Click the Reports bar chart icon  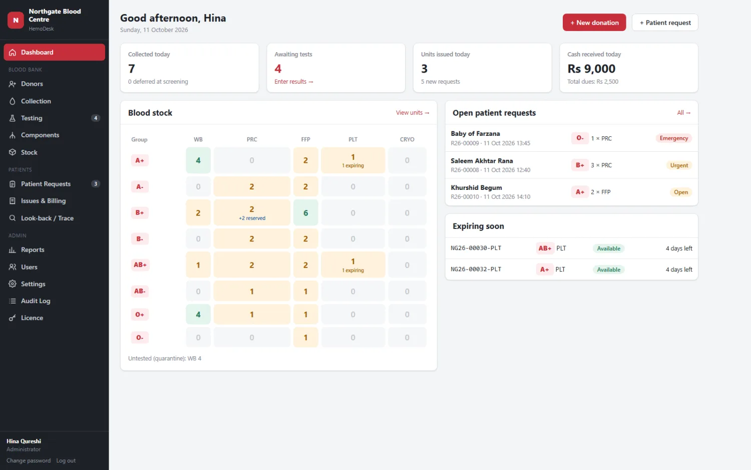[13, 250]
